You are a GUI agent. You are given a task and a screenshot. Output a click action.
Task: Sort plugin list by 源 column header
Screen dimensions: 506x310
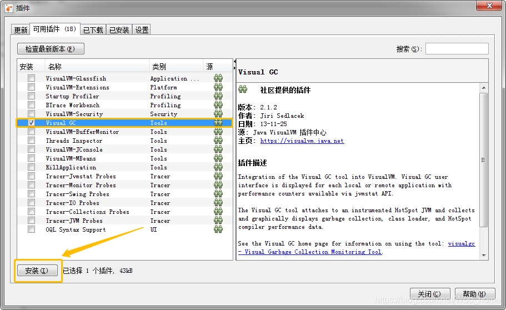[x=218, y=67]
